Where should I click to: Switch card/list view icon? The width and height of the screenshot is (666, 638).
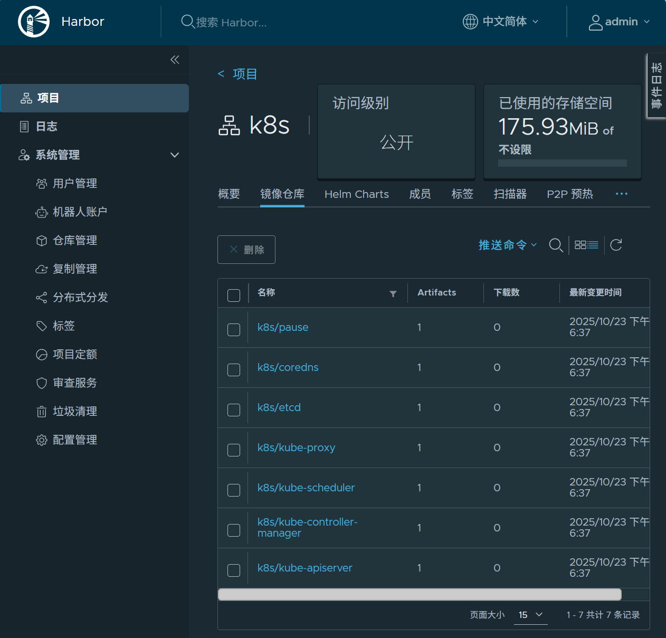point(586,245)
